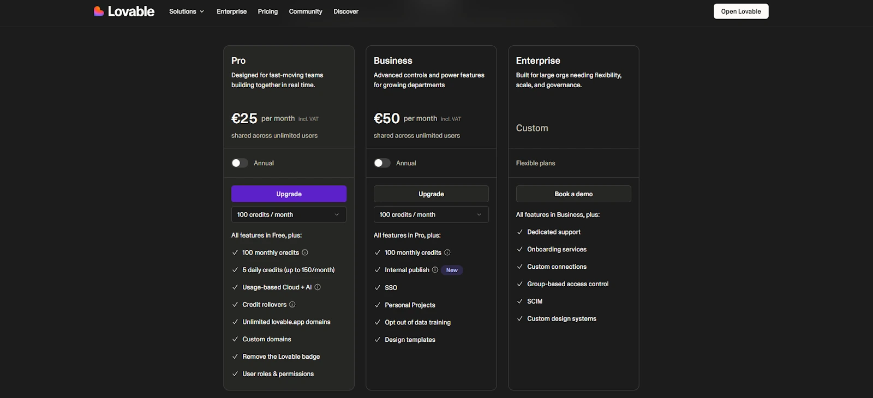Image resolution: width=873 pixels, height=398 pixels.
Task: Open info icon beside Business 100 monthly credits
Action: click(447, 252)
